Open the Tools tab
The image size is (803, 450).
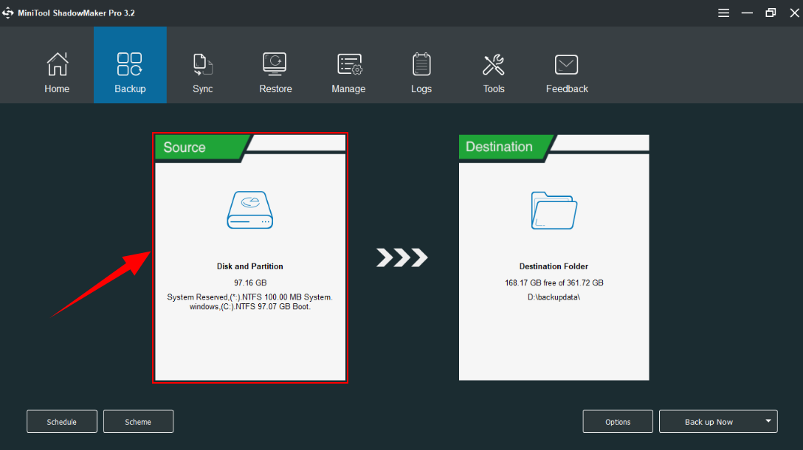point(494,65)
